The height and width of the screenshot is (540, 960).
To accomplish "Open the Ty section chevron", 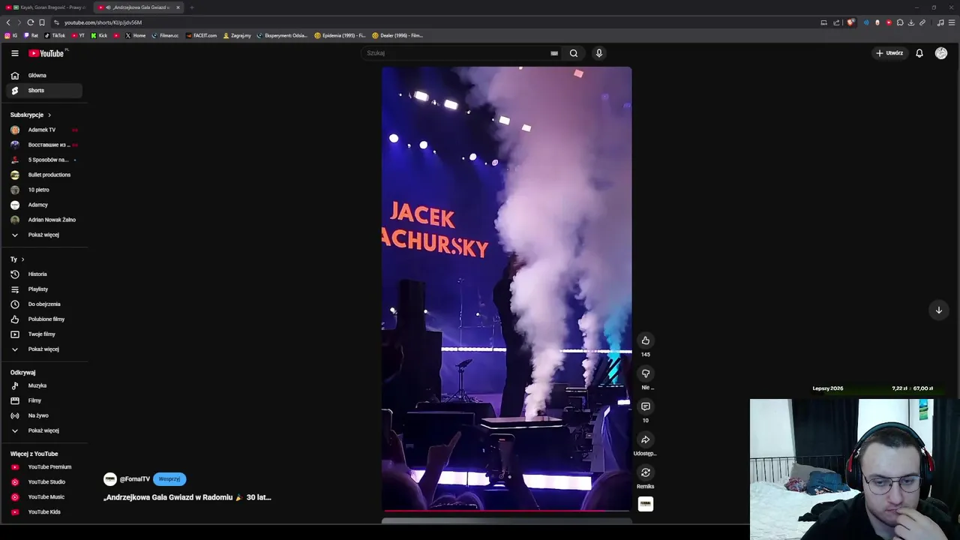I will tap(22, 259).
